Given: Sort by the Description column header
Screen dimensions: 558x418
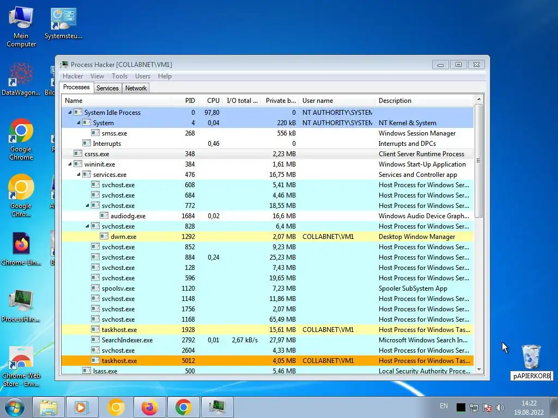Looking at the screenshot, I should click(x=424, y=101).
